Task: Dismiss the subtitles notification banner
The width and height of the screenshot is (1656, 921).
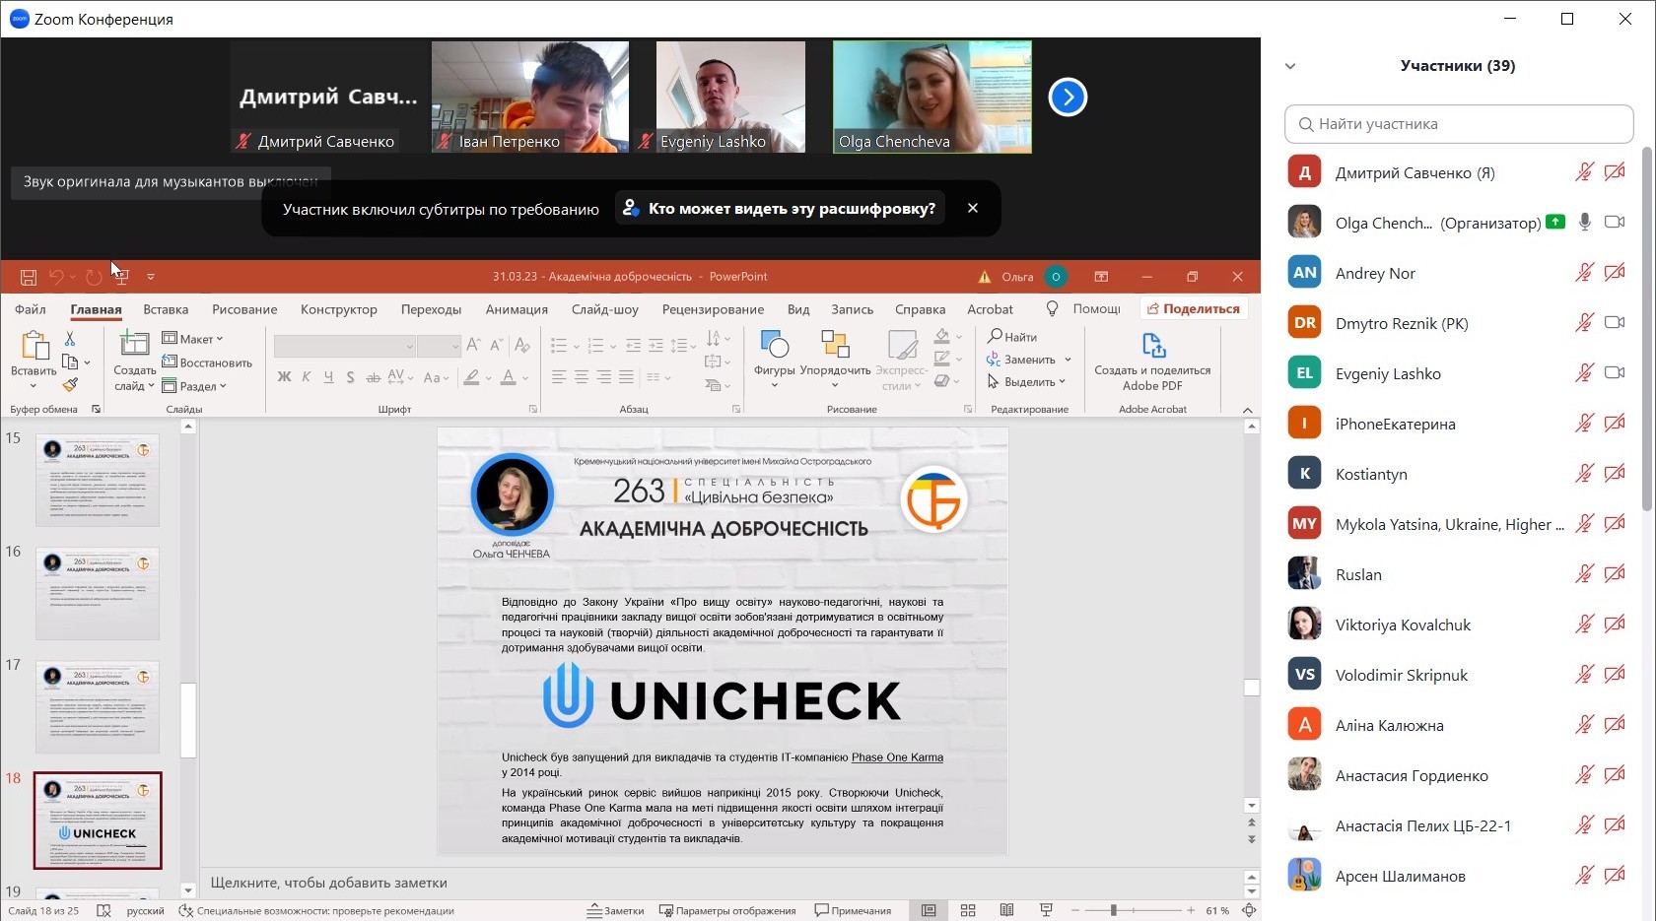Action: pyautogui.click(x=973, y=208)
